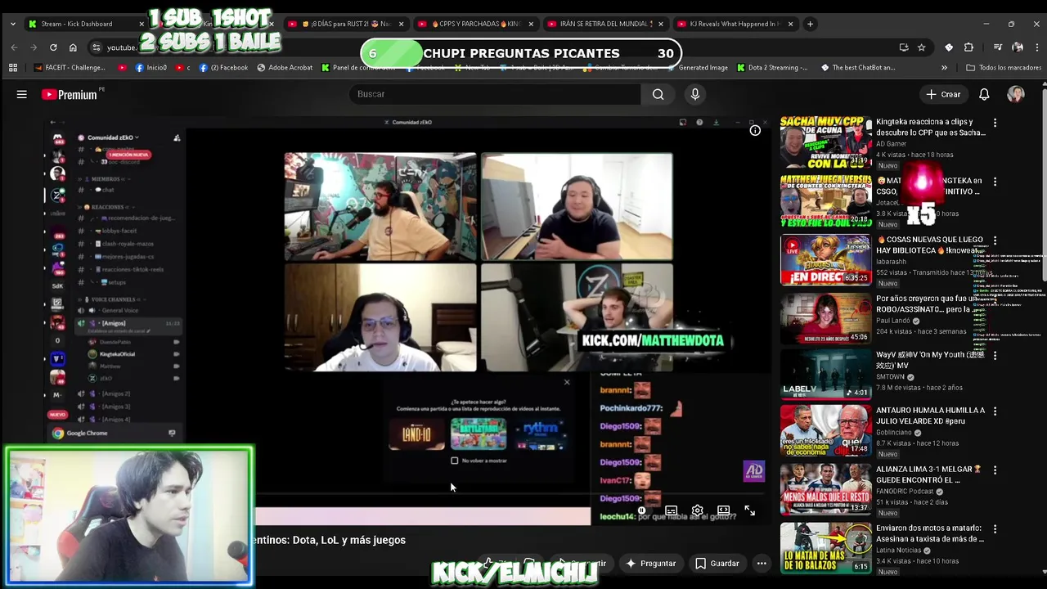The image size is (1047, 589).
Task: Open more actions menu beside Guardar
Action: coord(762,563)
